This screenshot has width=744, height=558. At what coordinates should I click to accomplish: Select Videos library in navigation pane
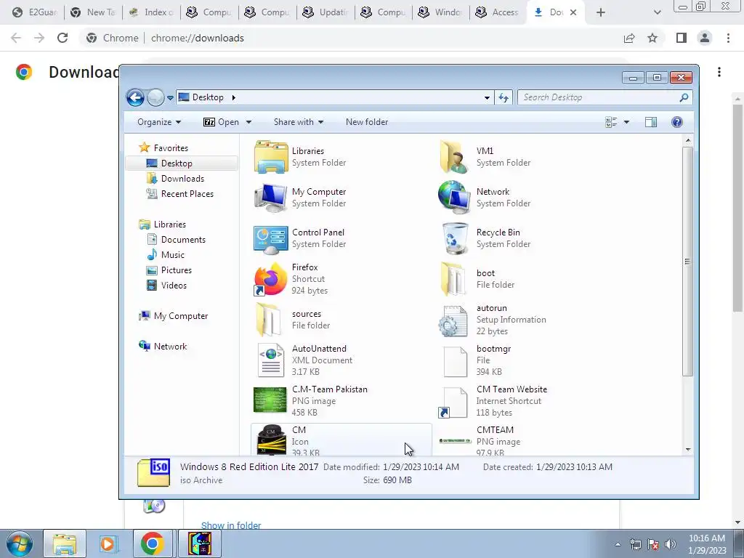point(174,285)
